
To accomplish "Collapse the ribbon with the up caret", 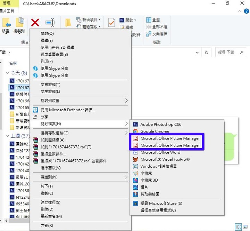I will pos(240,11).
